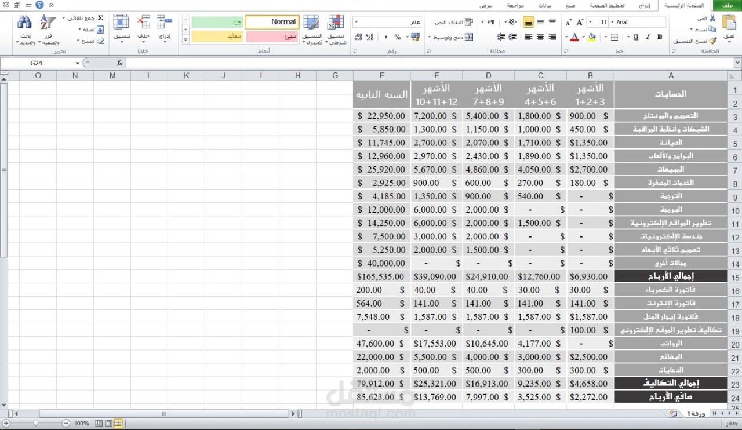The image size is (742, 430).
Task: Click the Sort & Filter funnel icon
Action: (x=48, y=23)
